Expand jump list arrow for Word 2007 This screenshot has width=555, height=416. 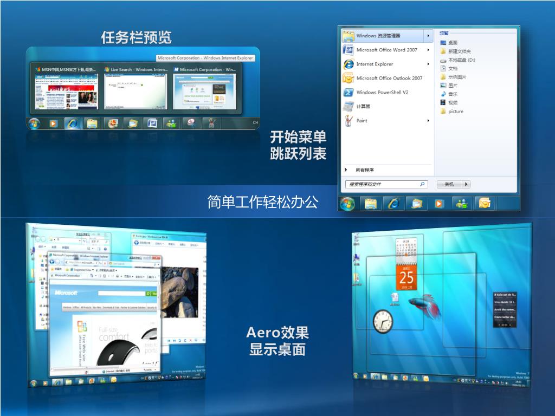(x=428, y=50)
